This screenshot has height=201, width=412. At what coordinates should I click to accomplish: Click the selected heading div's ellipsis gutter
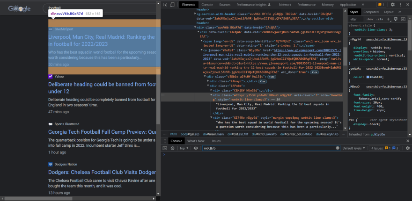click(163, 95)
